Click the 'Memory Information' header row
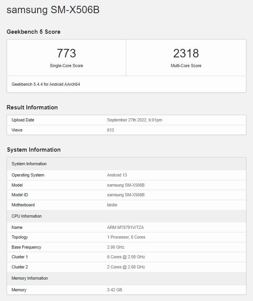This screenshot has height=301, width=253. coord(126,279)
